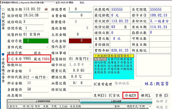Image resolution: width=172 pixels, height=109 pixels.
Task: Click the green 看診序號 field
Action: coord(36,41)
